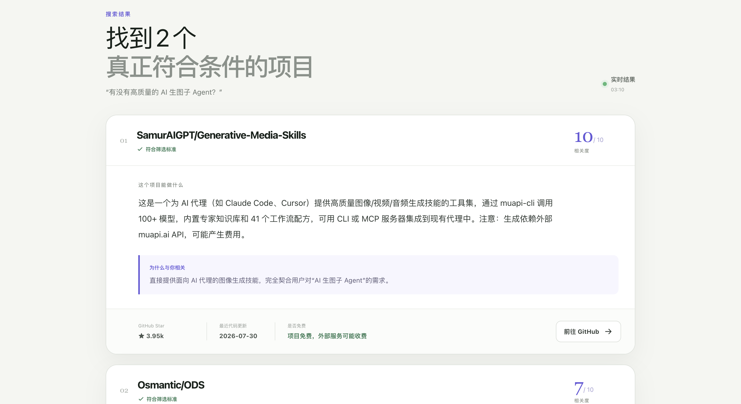Click the 3.95k star count
The height and width of the screenshot is (404, 741).
pyautogui.click(x=155, y=336)
